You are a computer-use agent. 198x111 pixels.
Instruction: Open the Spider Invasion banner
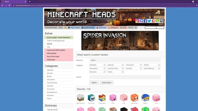click(120, 40)
